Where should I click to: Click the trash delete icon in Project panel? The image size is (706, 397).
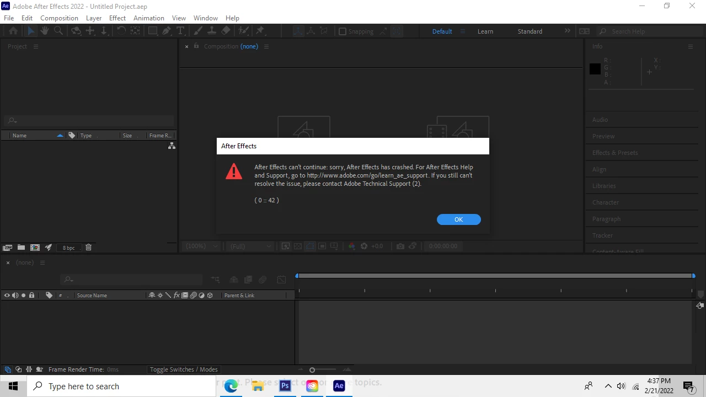point(88,248)
